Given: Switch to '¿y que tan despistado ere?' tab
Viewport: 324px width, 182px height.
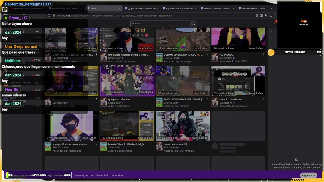Looking at the screenshot, I should click(x=142, y=9).
